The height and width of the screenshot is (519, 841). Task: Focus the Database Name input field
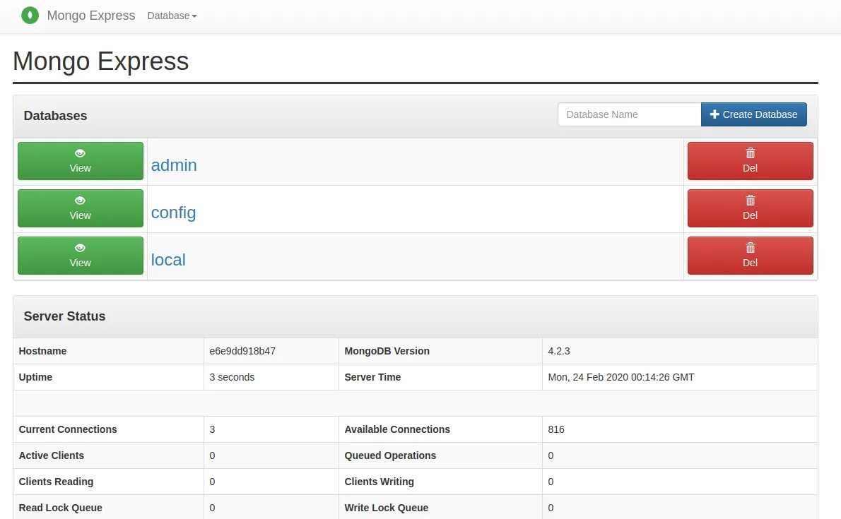pos(629,114)
